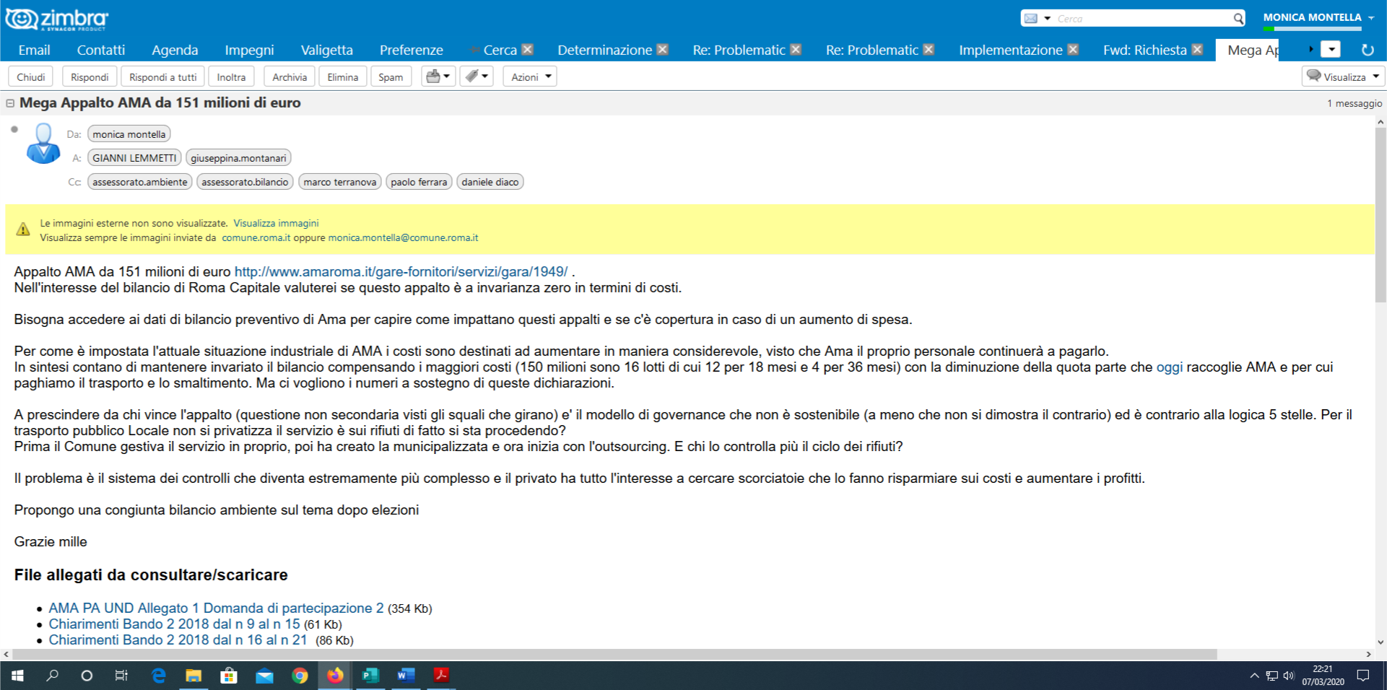This screenshot has width=1387, height=690.
Task: Click the Zimbra logo
Action: tap(56, 19)
